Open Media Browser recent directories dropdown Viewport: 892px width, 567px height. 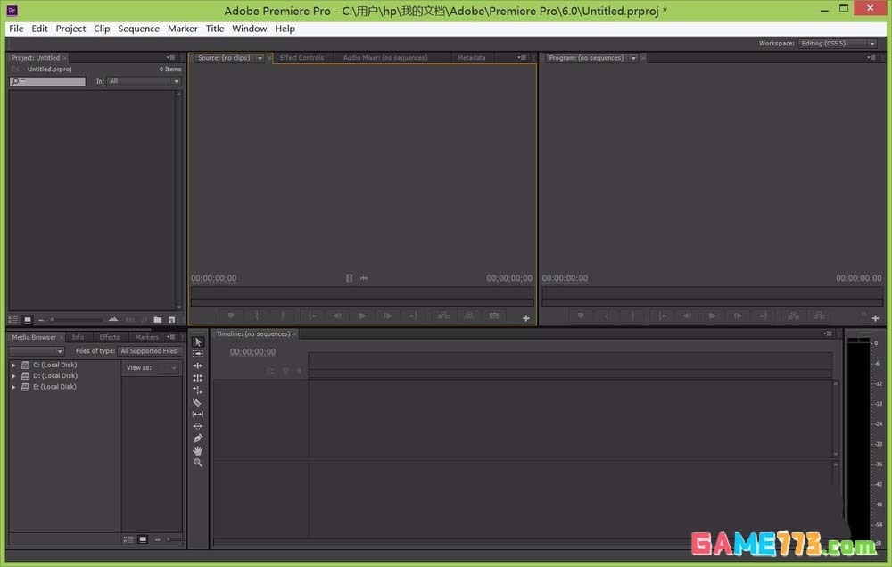point(37,351)
